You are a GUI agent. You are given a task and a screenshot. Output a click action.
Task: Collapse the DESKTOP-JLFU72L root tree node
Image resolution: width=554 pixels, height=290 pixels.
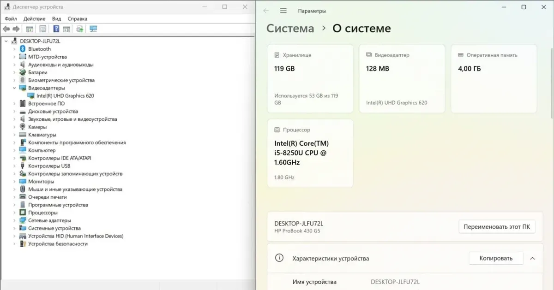(6, 41)
